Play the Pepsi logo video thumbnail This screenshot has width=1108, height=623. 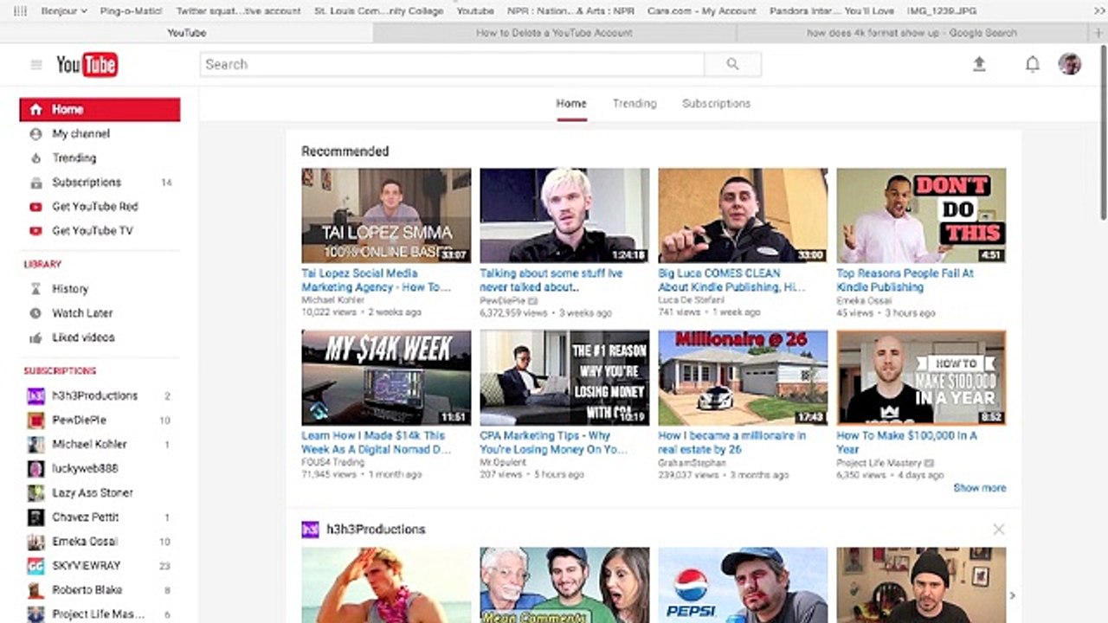point(743,585)
